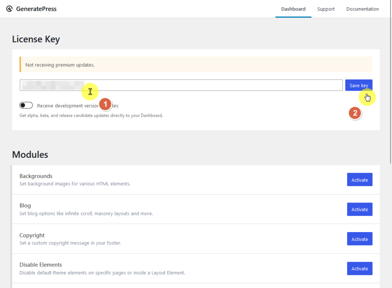Click the 'Backgrounds' module title
The image size is (392, 288).
(x=36, y=176)
